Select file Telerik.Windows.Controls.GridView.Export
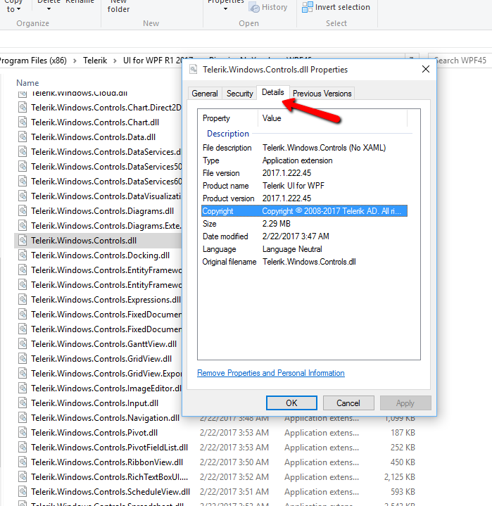Image resolution: width=492 pixels, height=506 pixels. 106,374
